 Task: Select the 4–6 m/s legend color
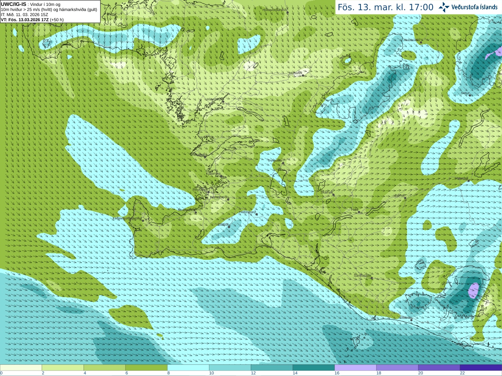point(105,368)
